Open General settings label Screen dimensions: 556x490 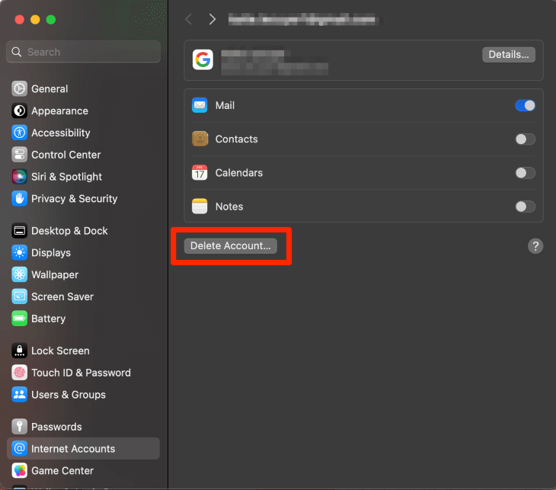pos(50,88)
